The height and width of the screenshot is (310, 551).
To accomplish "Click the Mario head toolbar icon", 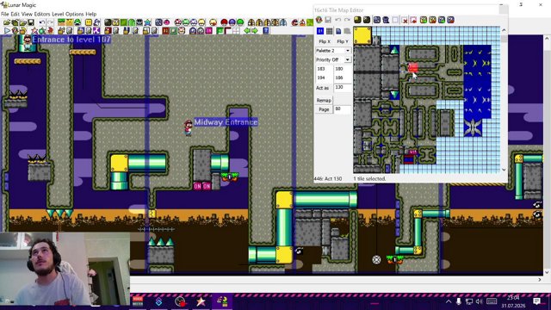I will click(294, 22).
